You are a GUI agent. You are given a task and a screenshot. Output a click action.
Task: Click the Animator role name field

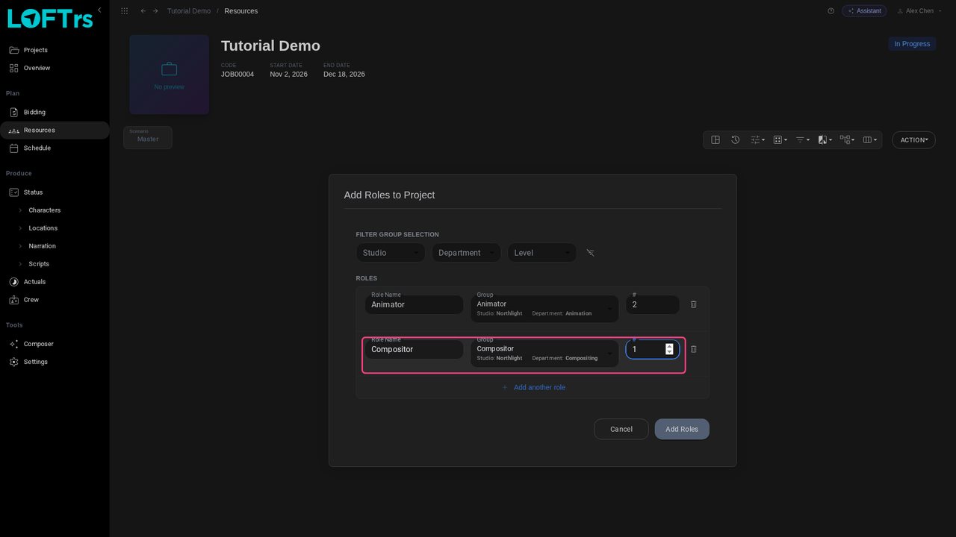click(414, 304)
